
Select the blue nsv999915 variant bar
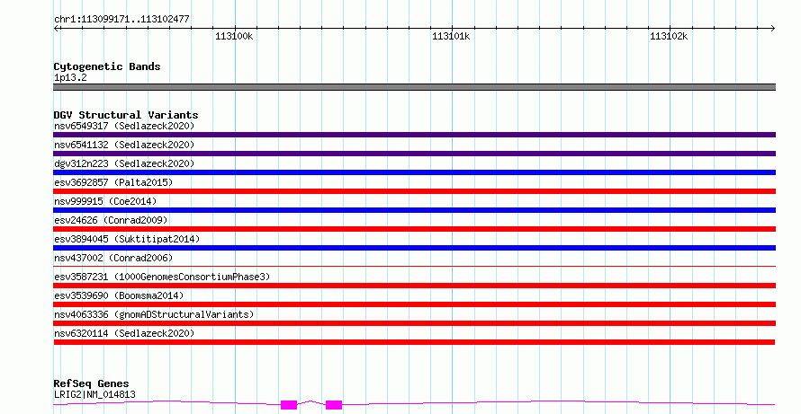tap(414, 210)
